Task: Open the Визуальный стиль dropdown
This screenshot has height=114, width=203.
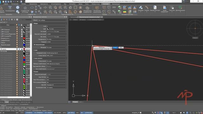Action: tap(56, 87)
